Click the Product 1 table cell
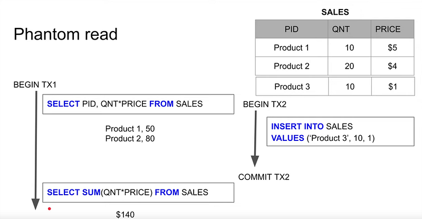This screenshot has width=422, height=219. (x=292, y=47)
